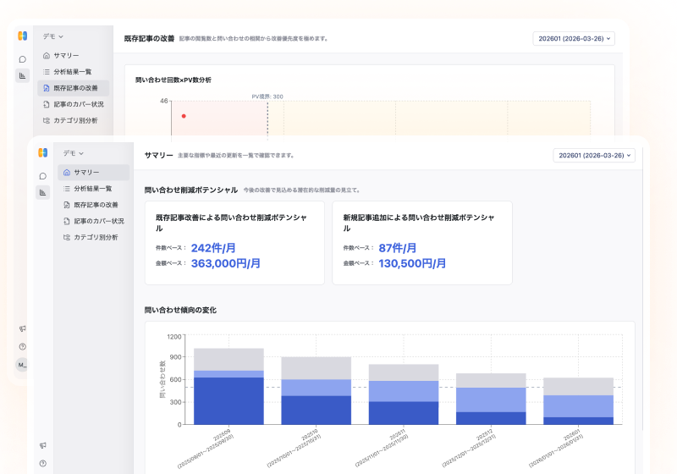Select 既存記事の改善 in back window sidebar
This screenshot has height=474, width=677.
(74, 88)
